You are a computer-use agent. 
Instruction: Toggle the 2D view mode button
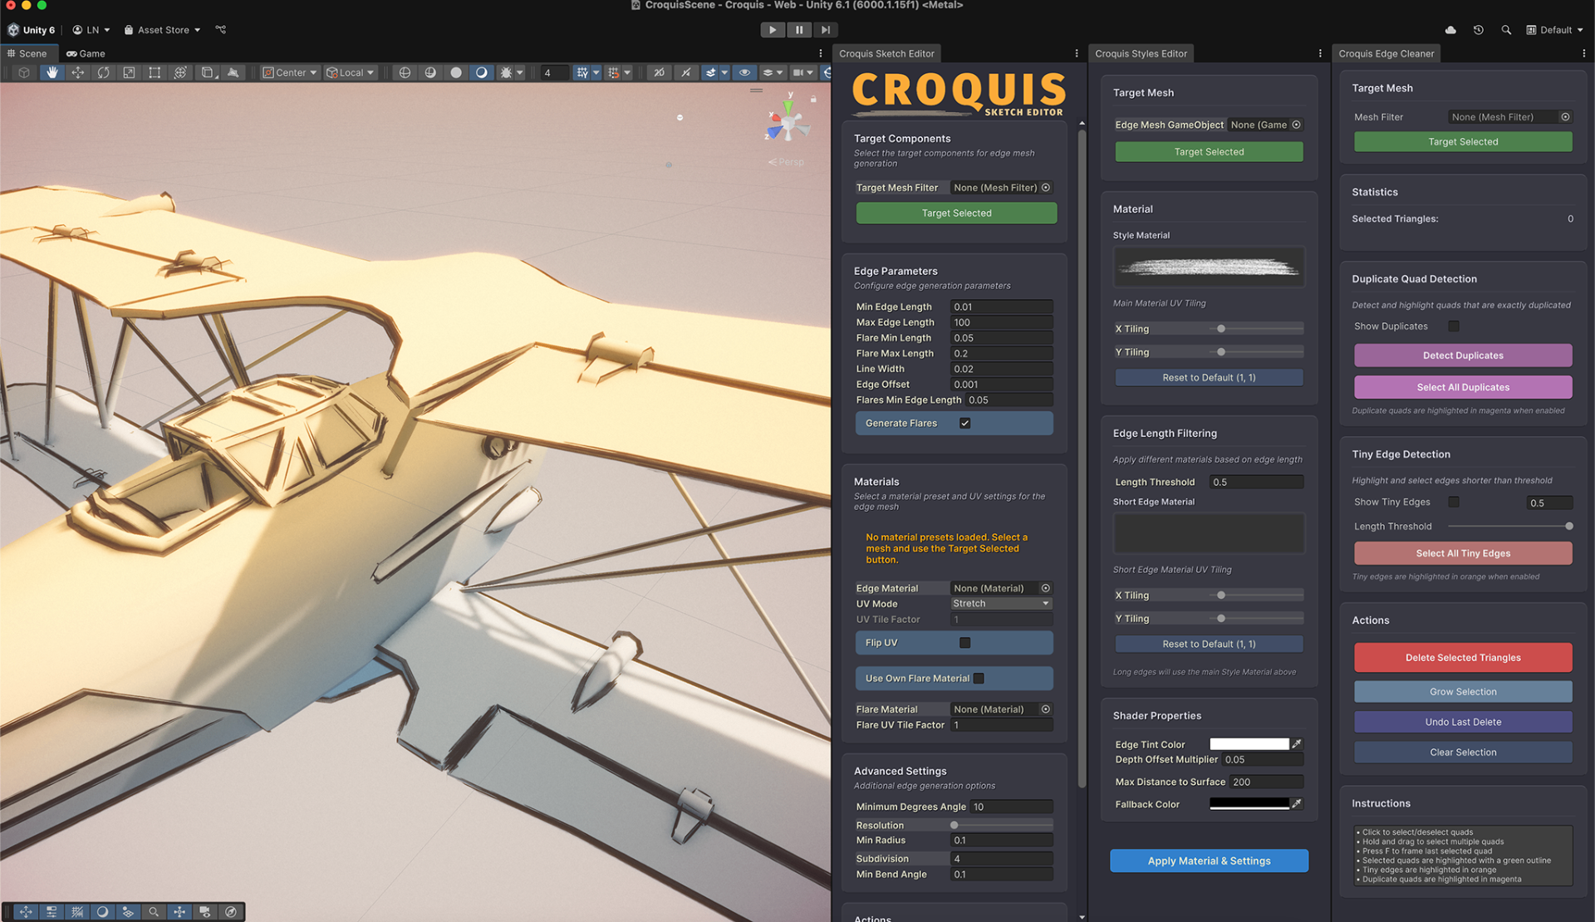(659, 73)
